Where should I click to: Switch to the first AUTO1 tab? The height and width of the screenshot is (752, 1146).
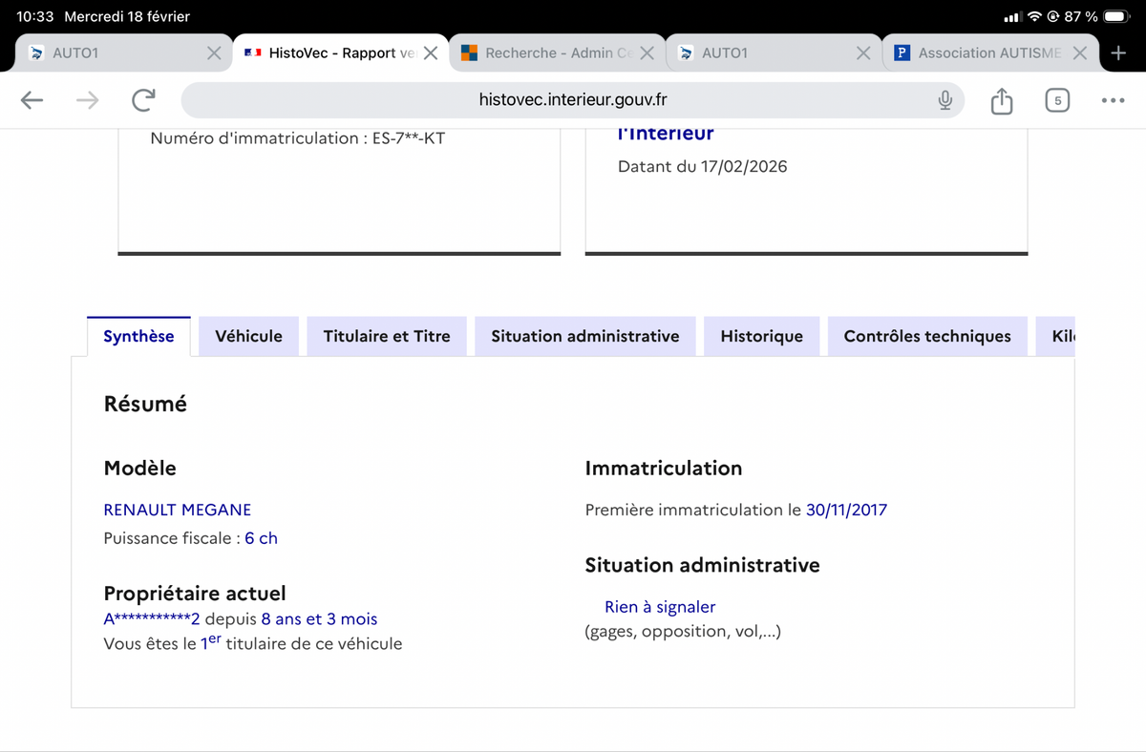click(115, 53)
